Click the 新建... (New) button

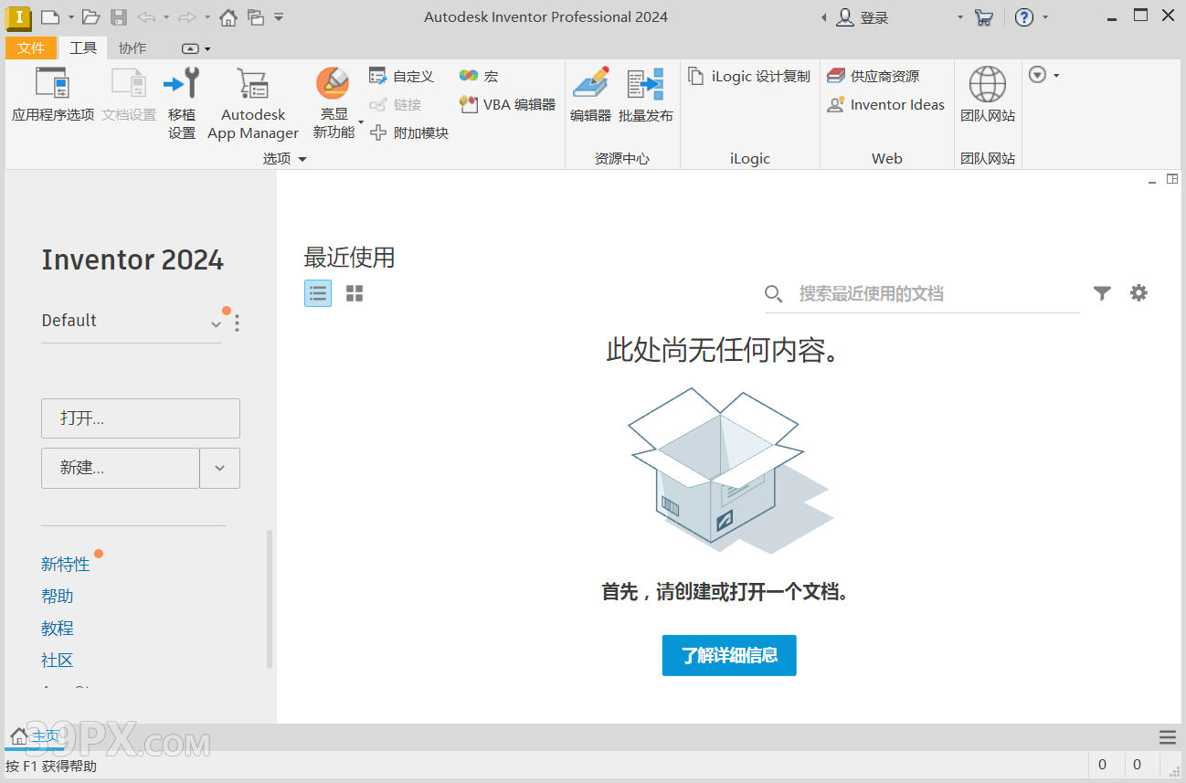(121, 468)
